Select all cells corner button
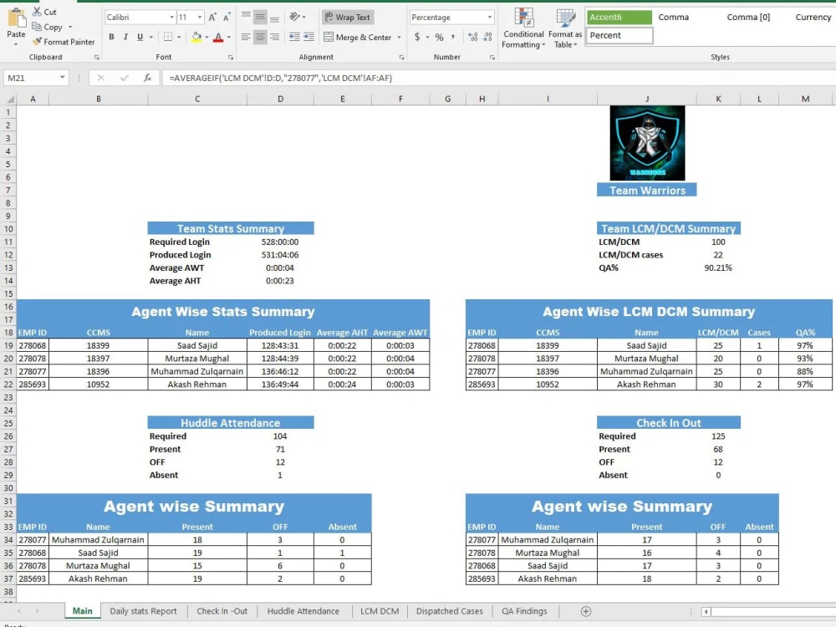Screen dimensions: 836x627 tap(8, 99)
